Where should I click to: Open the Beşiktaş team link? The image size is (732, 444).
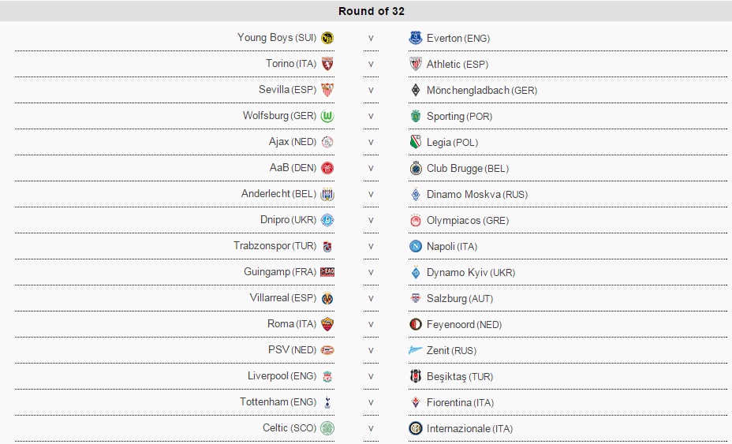click(x=449, y=376)
